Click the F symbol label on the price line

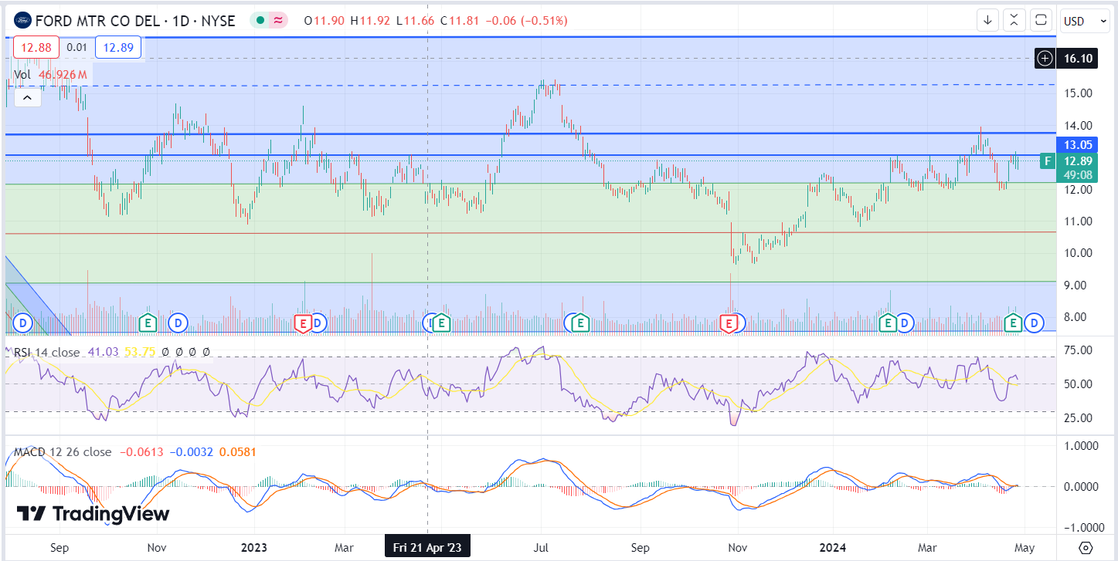(x=1048, y=161)
